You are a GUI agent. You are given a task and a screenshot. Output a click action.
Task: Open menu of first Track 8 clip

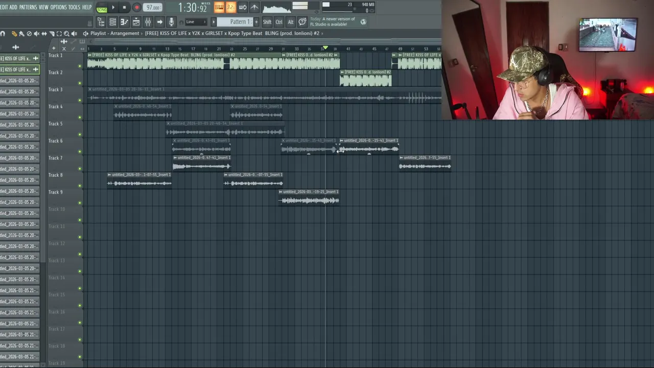[x=110, y=175]
